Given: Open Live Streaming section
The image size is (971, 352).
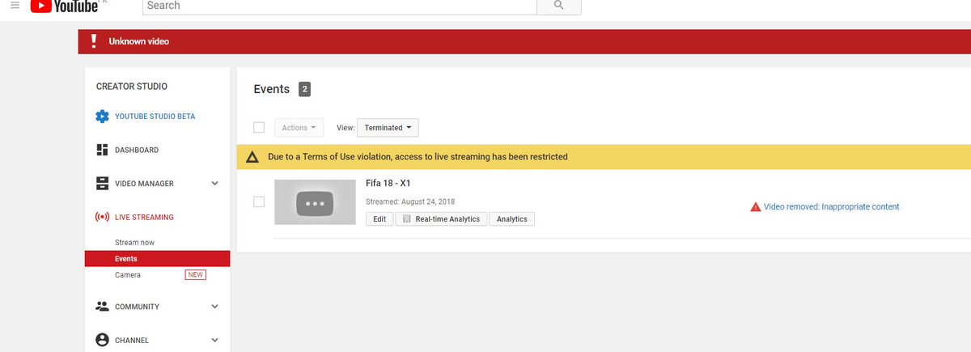Looking at the screenshot, I should click(144, 217).
